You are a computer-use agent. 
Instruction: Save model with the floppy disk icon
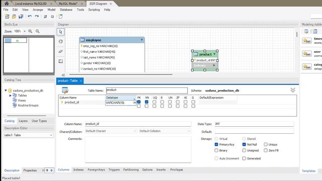[21, 17]
